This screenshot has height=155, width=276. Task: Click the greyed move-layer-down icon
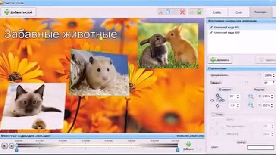191,12
